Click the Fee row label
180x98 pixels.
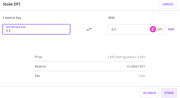[x=37, y=76]
